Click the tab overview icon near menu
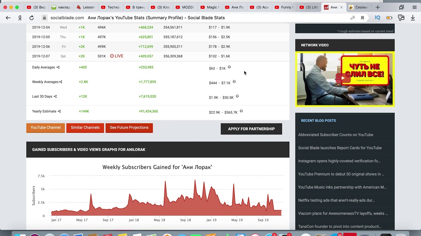This screenshot has width=421, height=236. 402,7
